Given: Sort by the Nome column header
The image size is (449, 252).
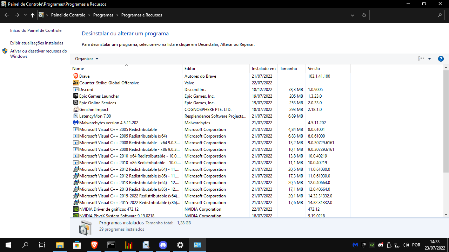Looking at the screenshot, I should click(126, 68).
